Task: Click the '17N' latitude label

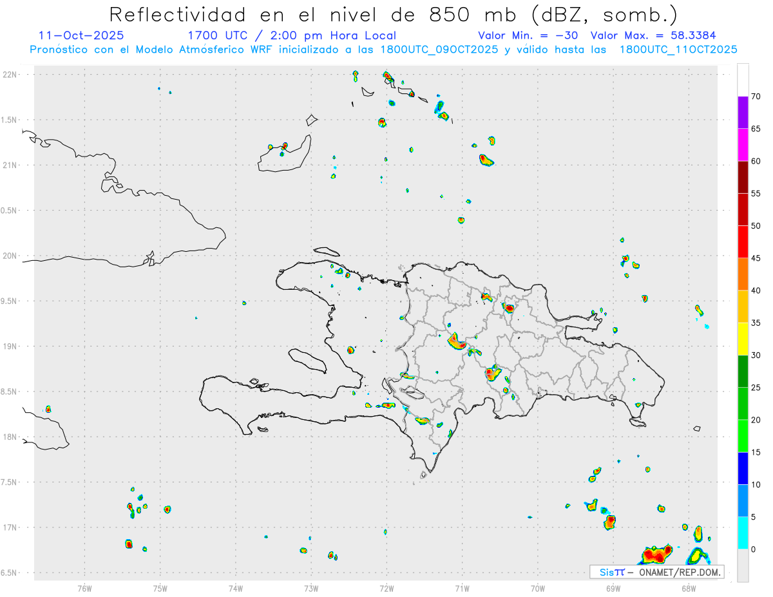Action: click(10, 527)
